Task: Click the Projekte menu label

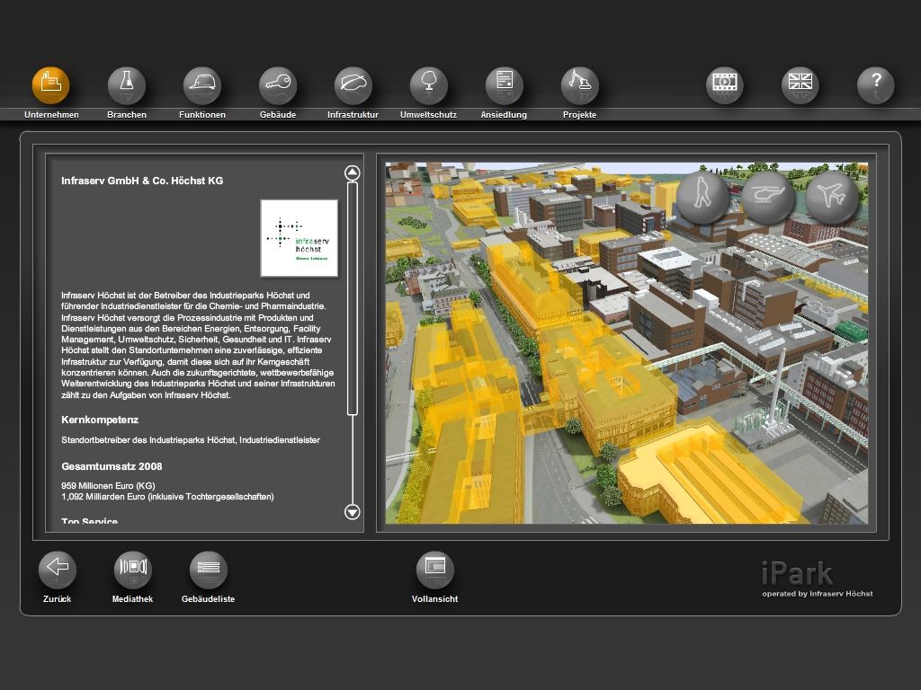Action: coord(580,115)
